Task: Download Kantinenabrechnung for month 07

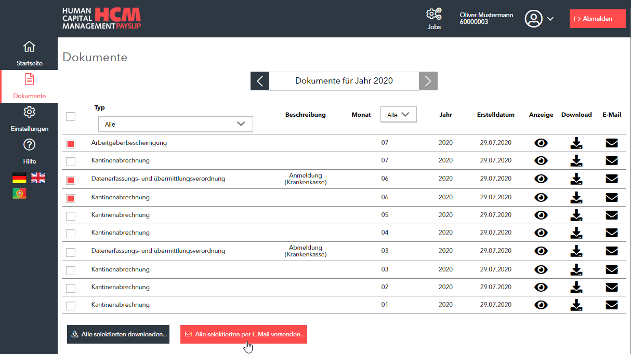Action: click(576, 161)
